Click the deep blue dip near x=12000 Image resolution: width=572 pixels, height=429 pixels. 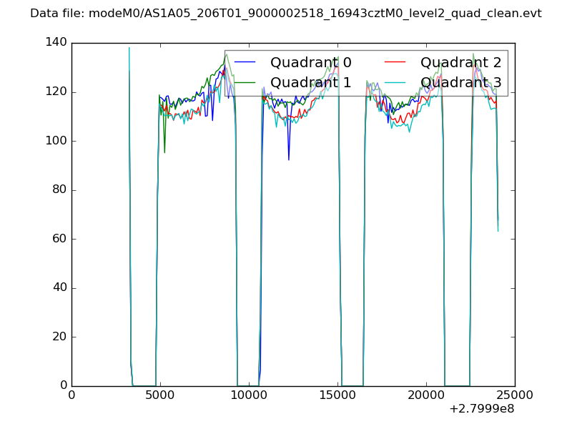click(289, 158)
